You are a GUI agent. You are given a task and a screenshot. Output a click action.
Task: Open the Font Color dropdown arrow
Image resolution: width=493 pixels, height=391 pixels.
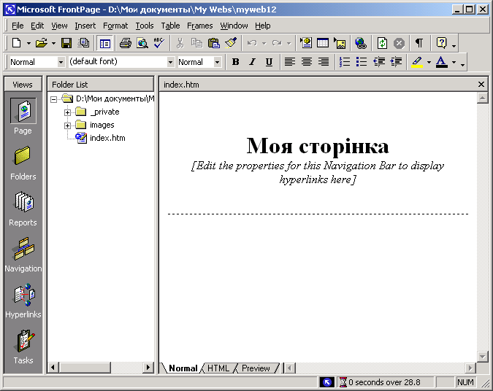454,62
